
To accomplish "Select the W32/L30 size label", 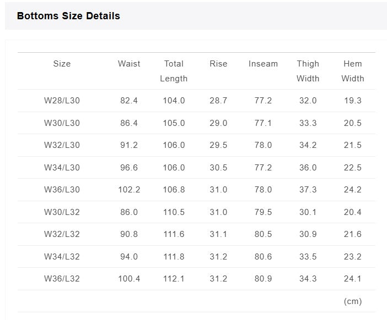I will (62, 145).
